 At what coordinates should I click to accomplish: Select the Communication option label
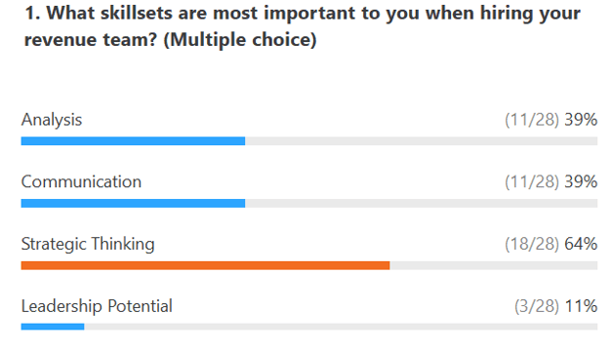[81, 181]
